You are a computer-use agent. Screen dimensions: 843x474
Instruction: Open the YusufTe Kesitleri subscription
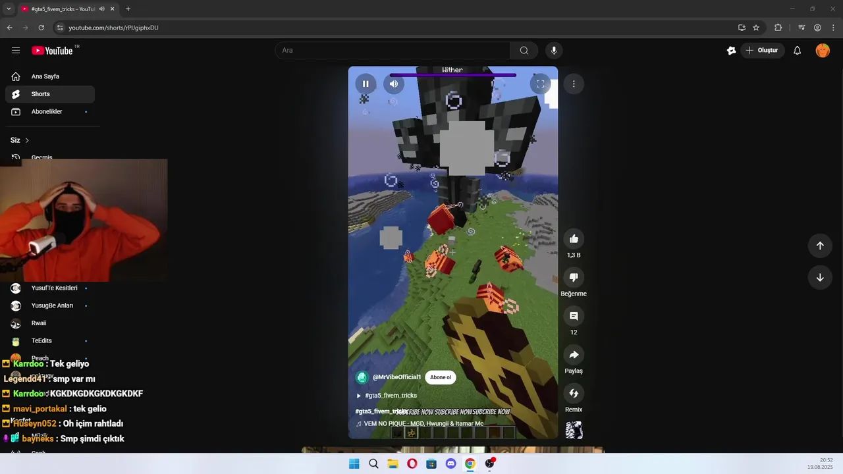(x=50, y=288)
